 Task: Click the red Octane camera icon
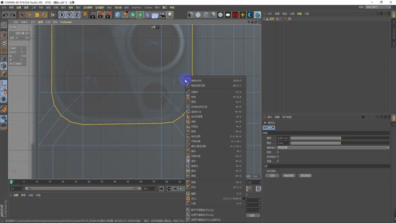[x=235, y=15]
